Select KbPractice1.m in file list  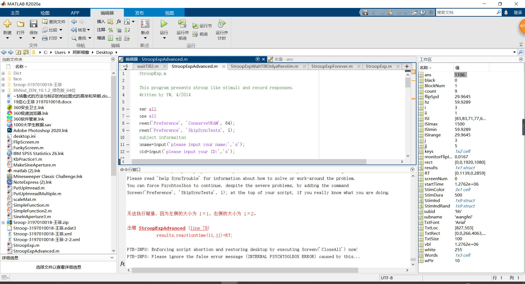tap(28, 159)
